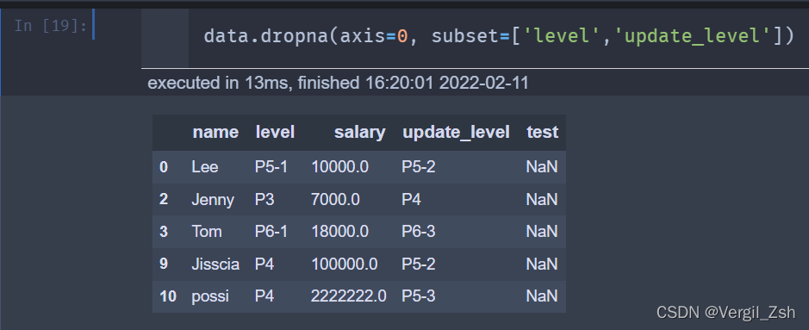This screenshot has width=809, height=330.
Task: Click Jisscia's P4 level cell
Action: click(x=264, y=264)
